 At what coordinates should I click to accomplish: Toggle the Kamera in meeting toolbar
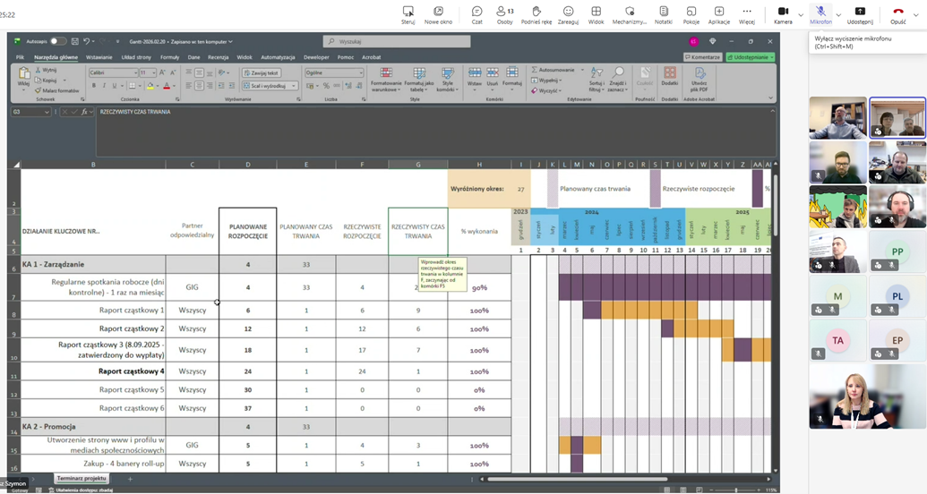782,14
